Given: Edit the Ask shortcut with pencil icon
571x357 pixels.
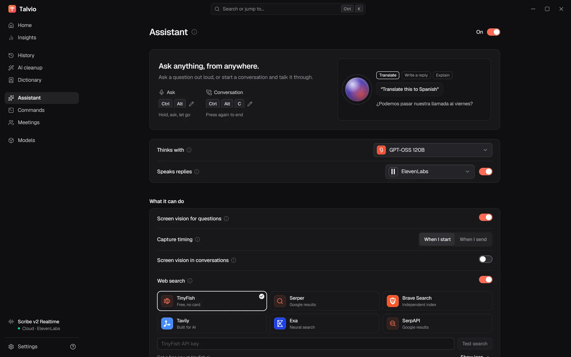Looking at the screenshot, I should click(191, 104).
